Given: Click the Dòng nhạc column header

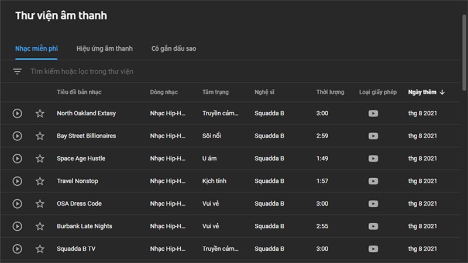Looking at the screenshot, I should pyautogui.click(x=164, y=92).
